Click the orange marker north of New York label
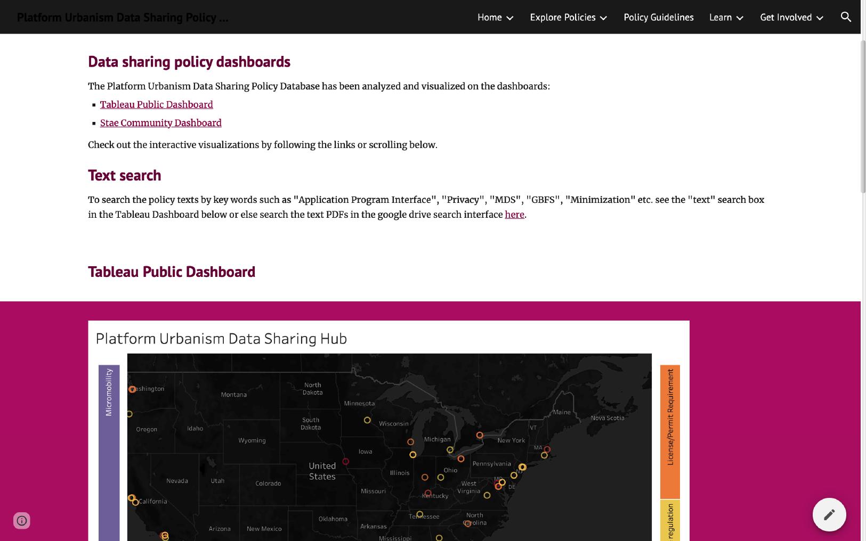Image resolution: width=866 pixels, height=541 pixels. [x=480, y=435]
